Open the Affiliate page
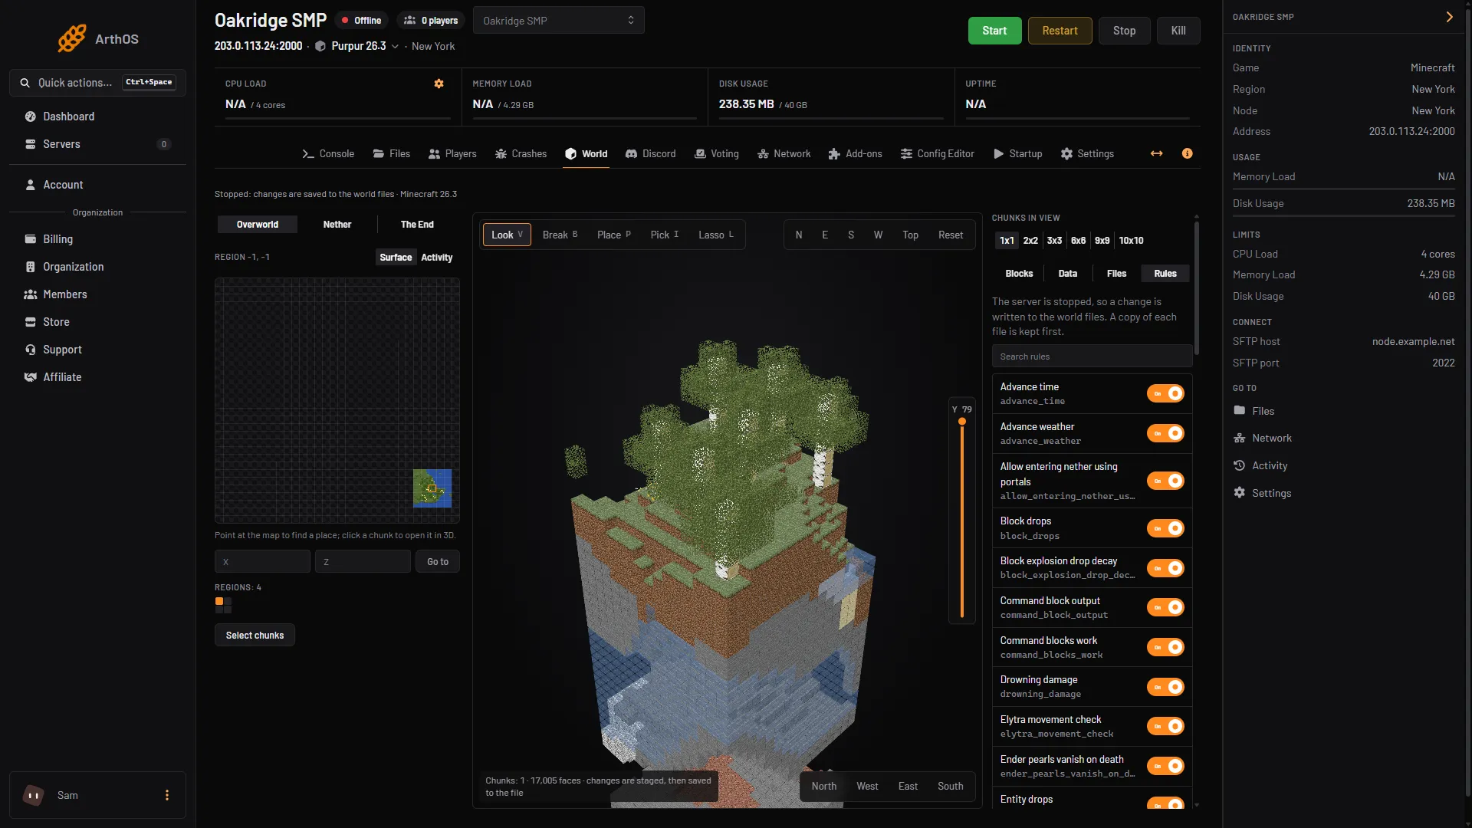Viewport: 1472px width, 828px height. pos(97,377)
